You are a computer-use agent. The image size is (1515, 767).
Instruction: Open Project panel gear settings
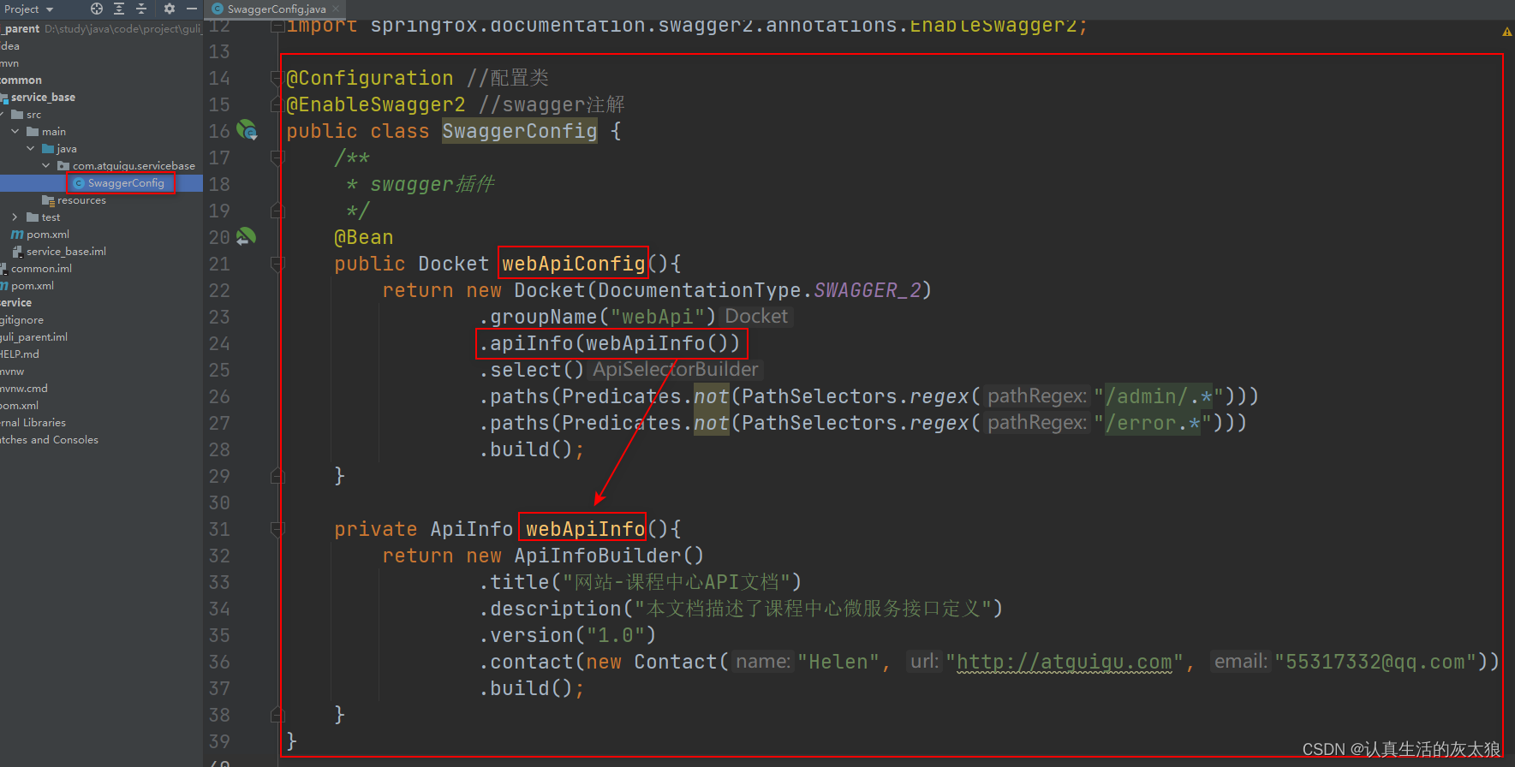tap(170, 9)
